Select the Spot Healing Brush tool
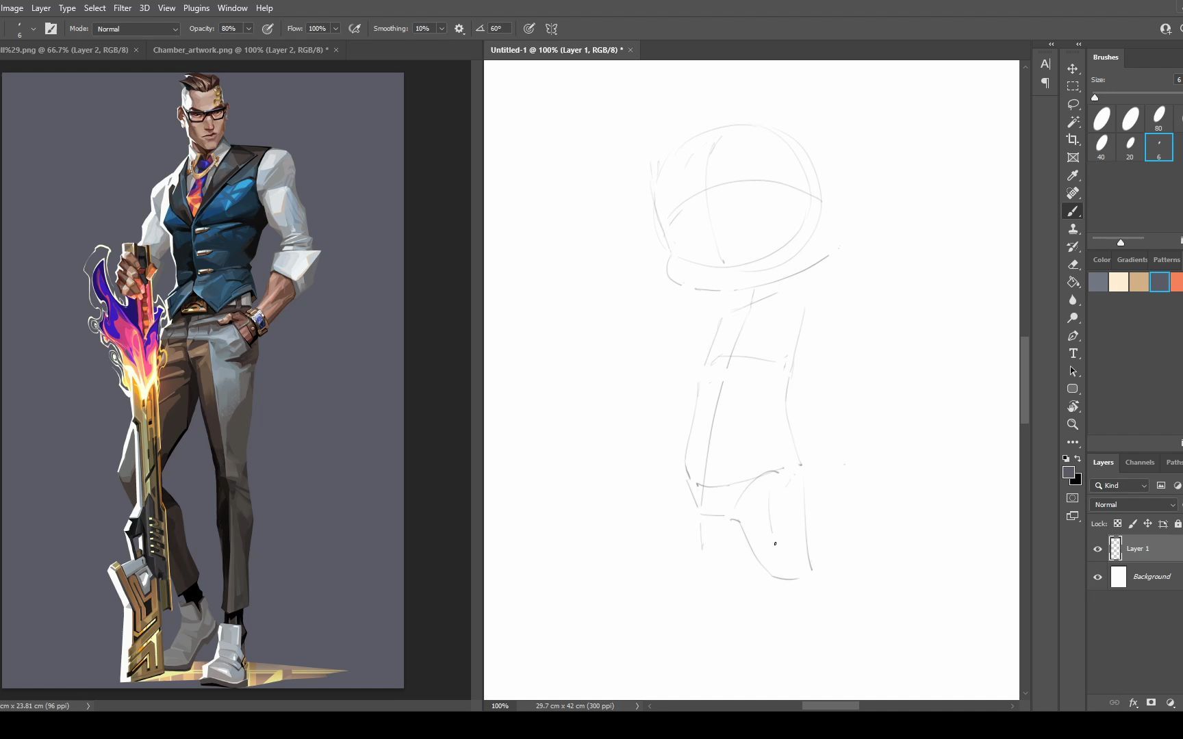The image size is (1183, 739). pos(1073,193)
